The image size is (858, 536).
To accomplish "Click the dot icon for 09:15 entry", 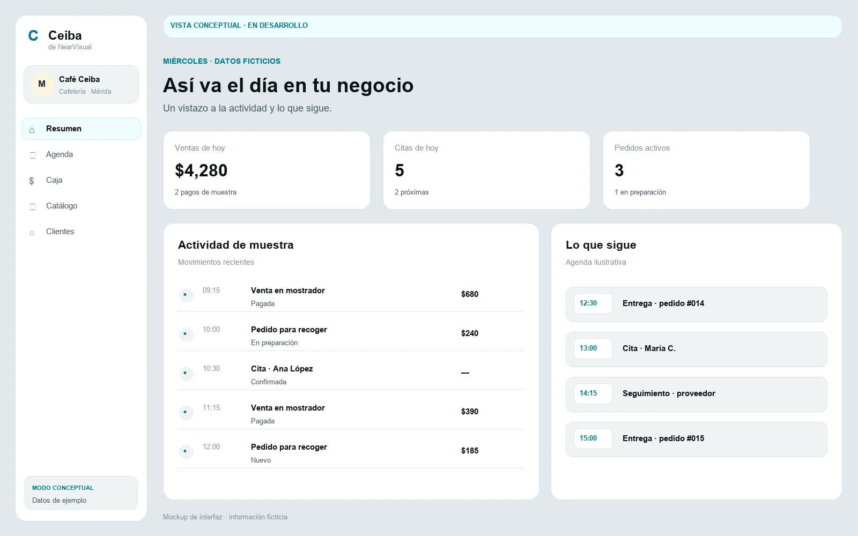I will pos(186,295).
